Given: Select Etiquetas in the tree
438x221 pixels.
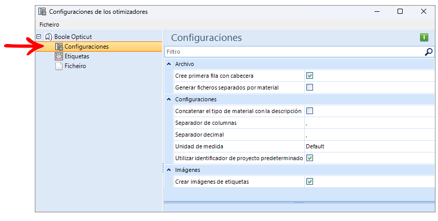Looking at the screenshot, I should coord(77,56).
